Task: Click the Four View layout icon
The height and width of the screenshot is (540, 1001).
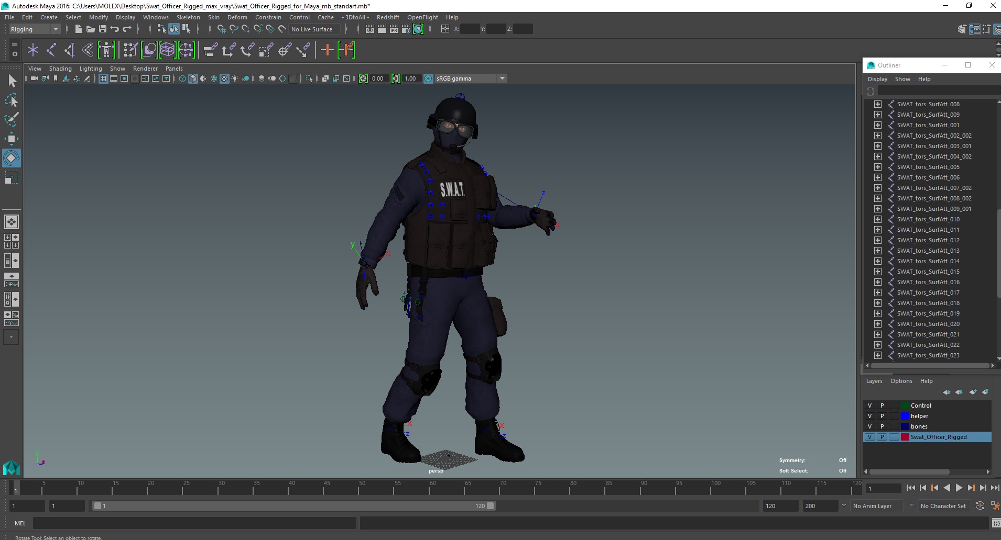Action: (x=12, y=241)
